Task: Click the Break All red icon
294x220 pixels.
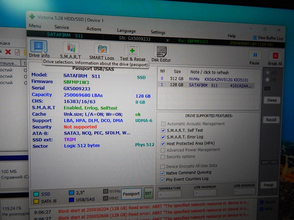Action: pyautogui.click(x=275, y=56)
